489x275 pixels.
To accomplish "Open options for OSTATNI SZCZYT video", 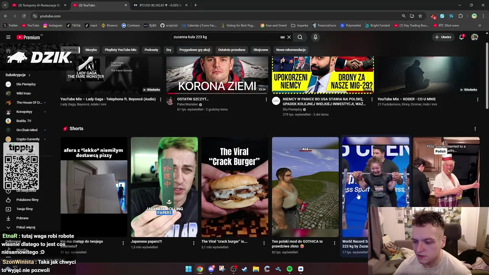I will [x=266, y=99].
